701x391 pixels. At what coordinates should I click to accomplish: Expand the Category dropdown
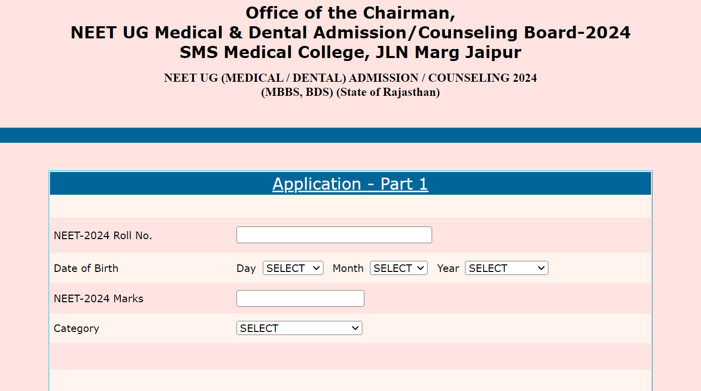pyautogui.click(x=299, y=328)
